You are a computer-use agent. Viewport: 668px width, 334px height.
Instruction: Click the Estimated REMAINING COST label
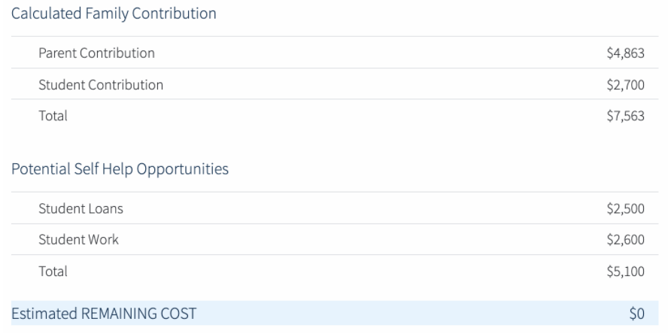tap(104, 314)
